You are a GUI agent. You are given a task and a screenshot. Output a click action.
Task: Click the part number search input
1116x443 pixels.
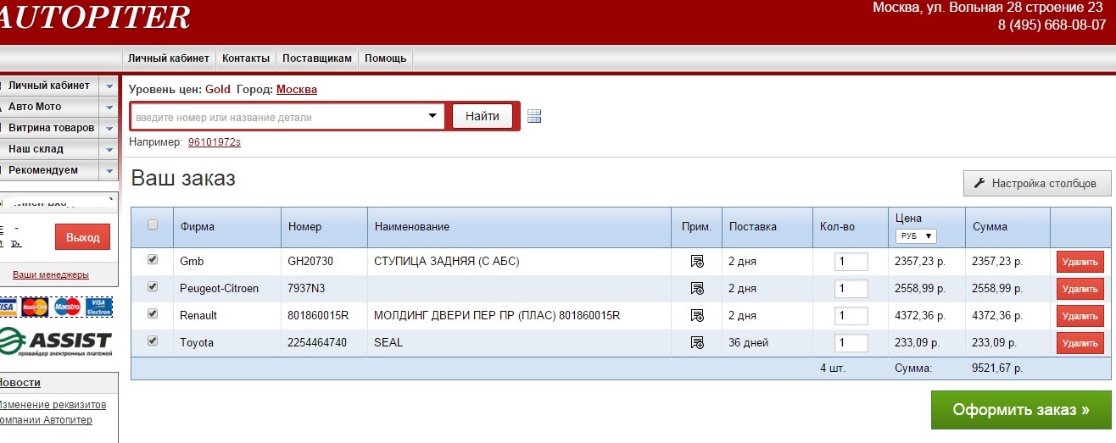276,117
